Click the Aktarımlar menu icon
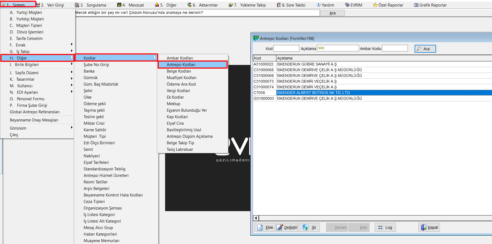 [190, 5]
